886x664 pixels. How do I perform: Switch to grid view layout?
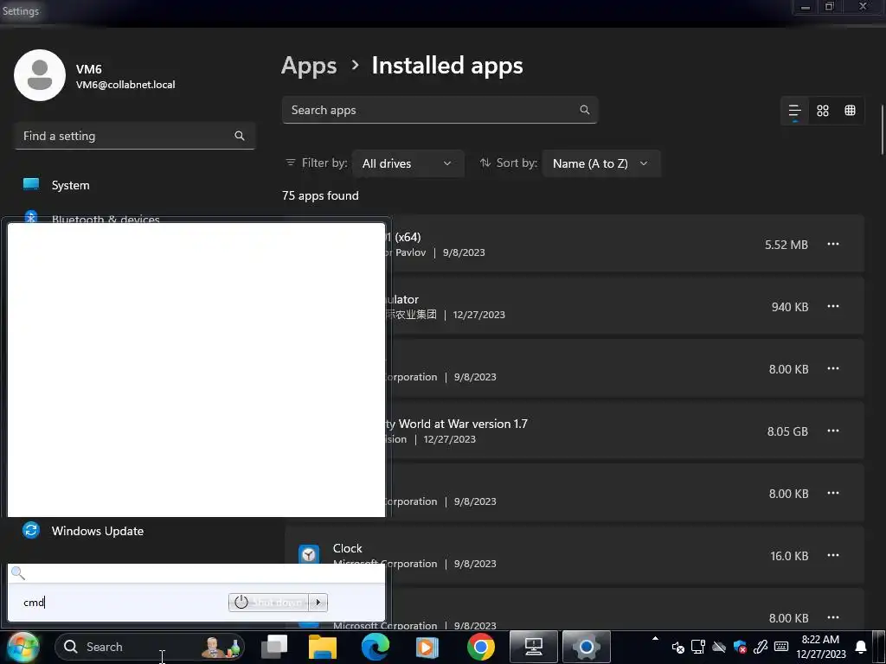coord(823,111)
